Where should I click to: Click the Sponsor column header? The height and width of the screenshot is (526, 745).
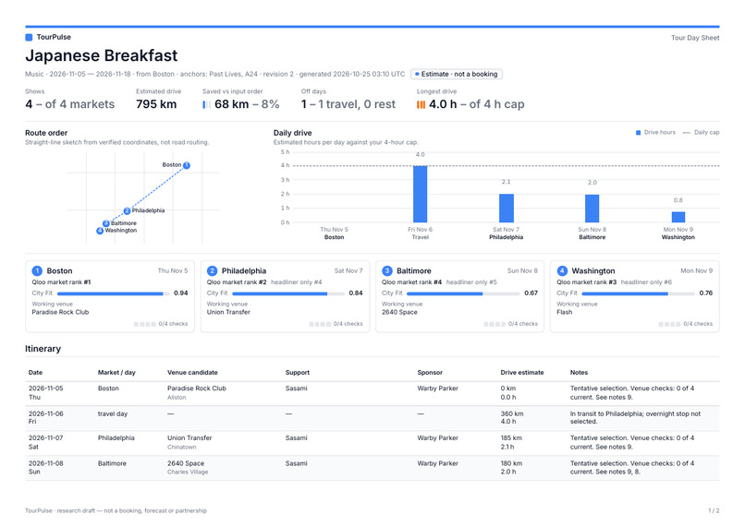tap(430, 372)
